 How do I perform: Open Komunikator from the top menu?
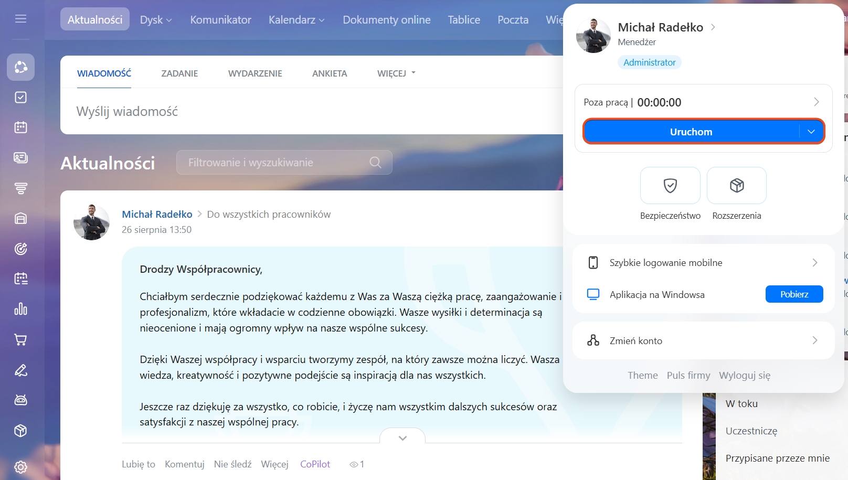(x=220, y=20)
